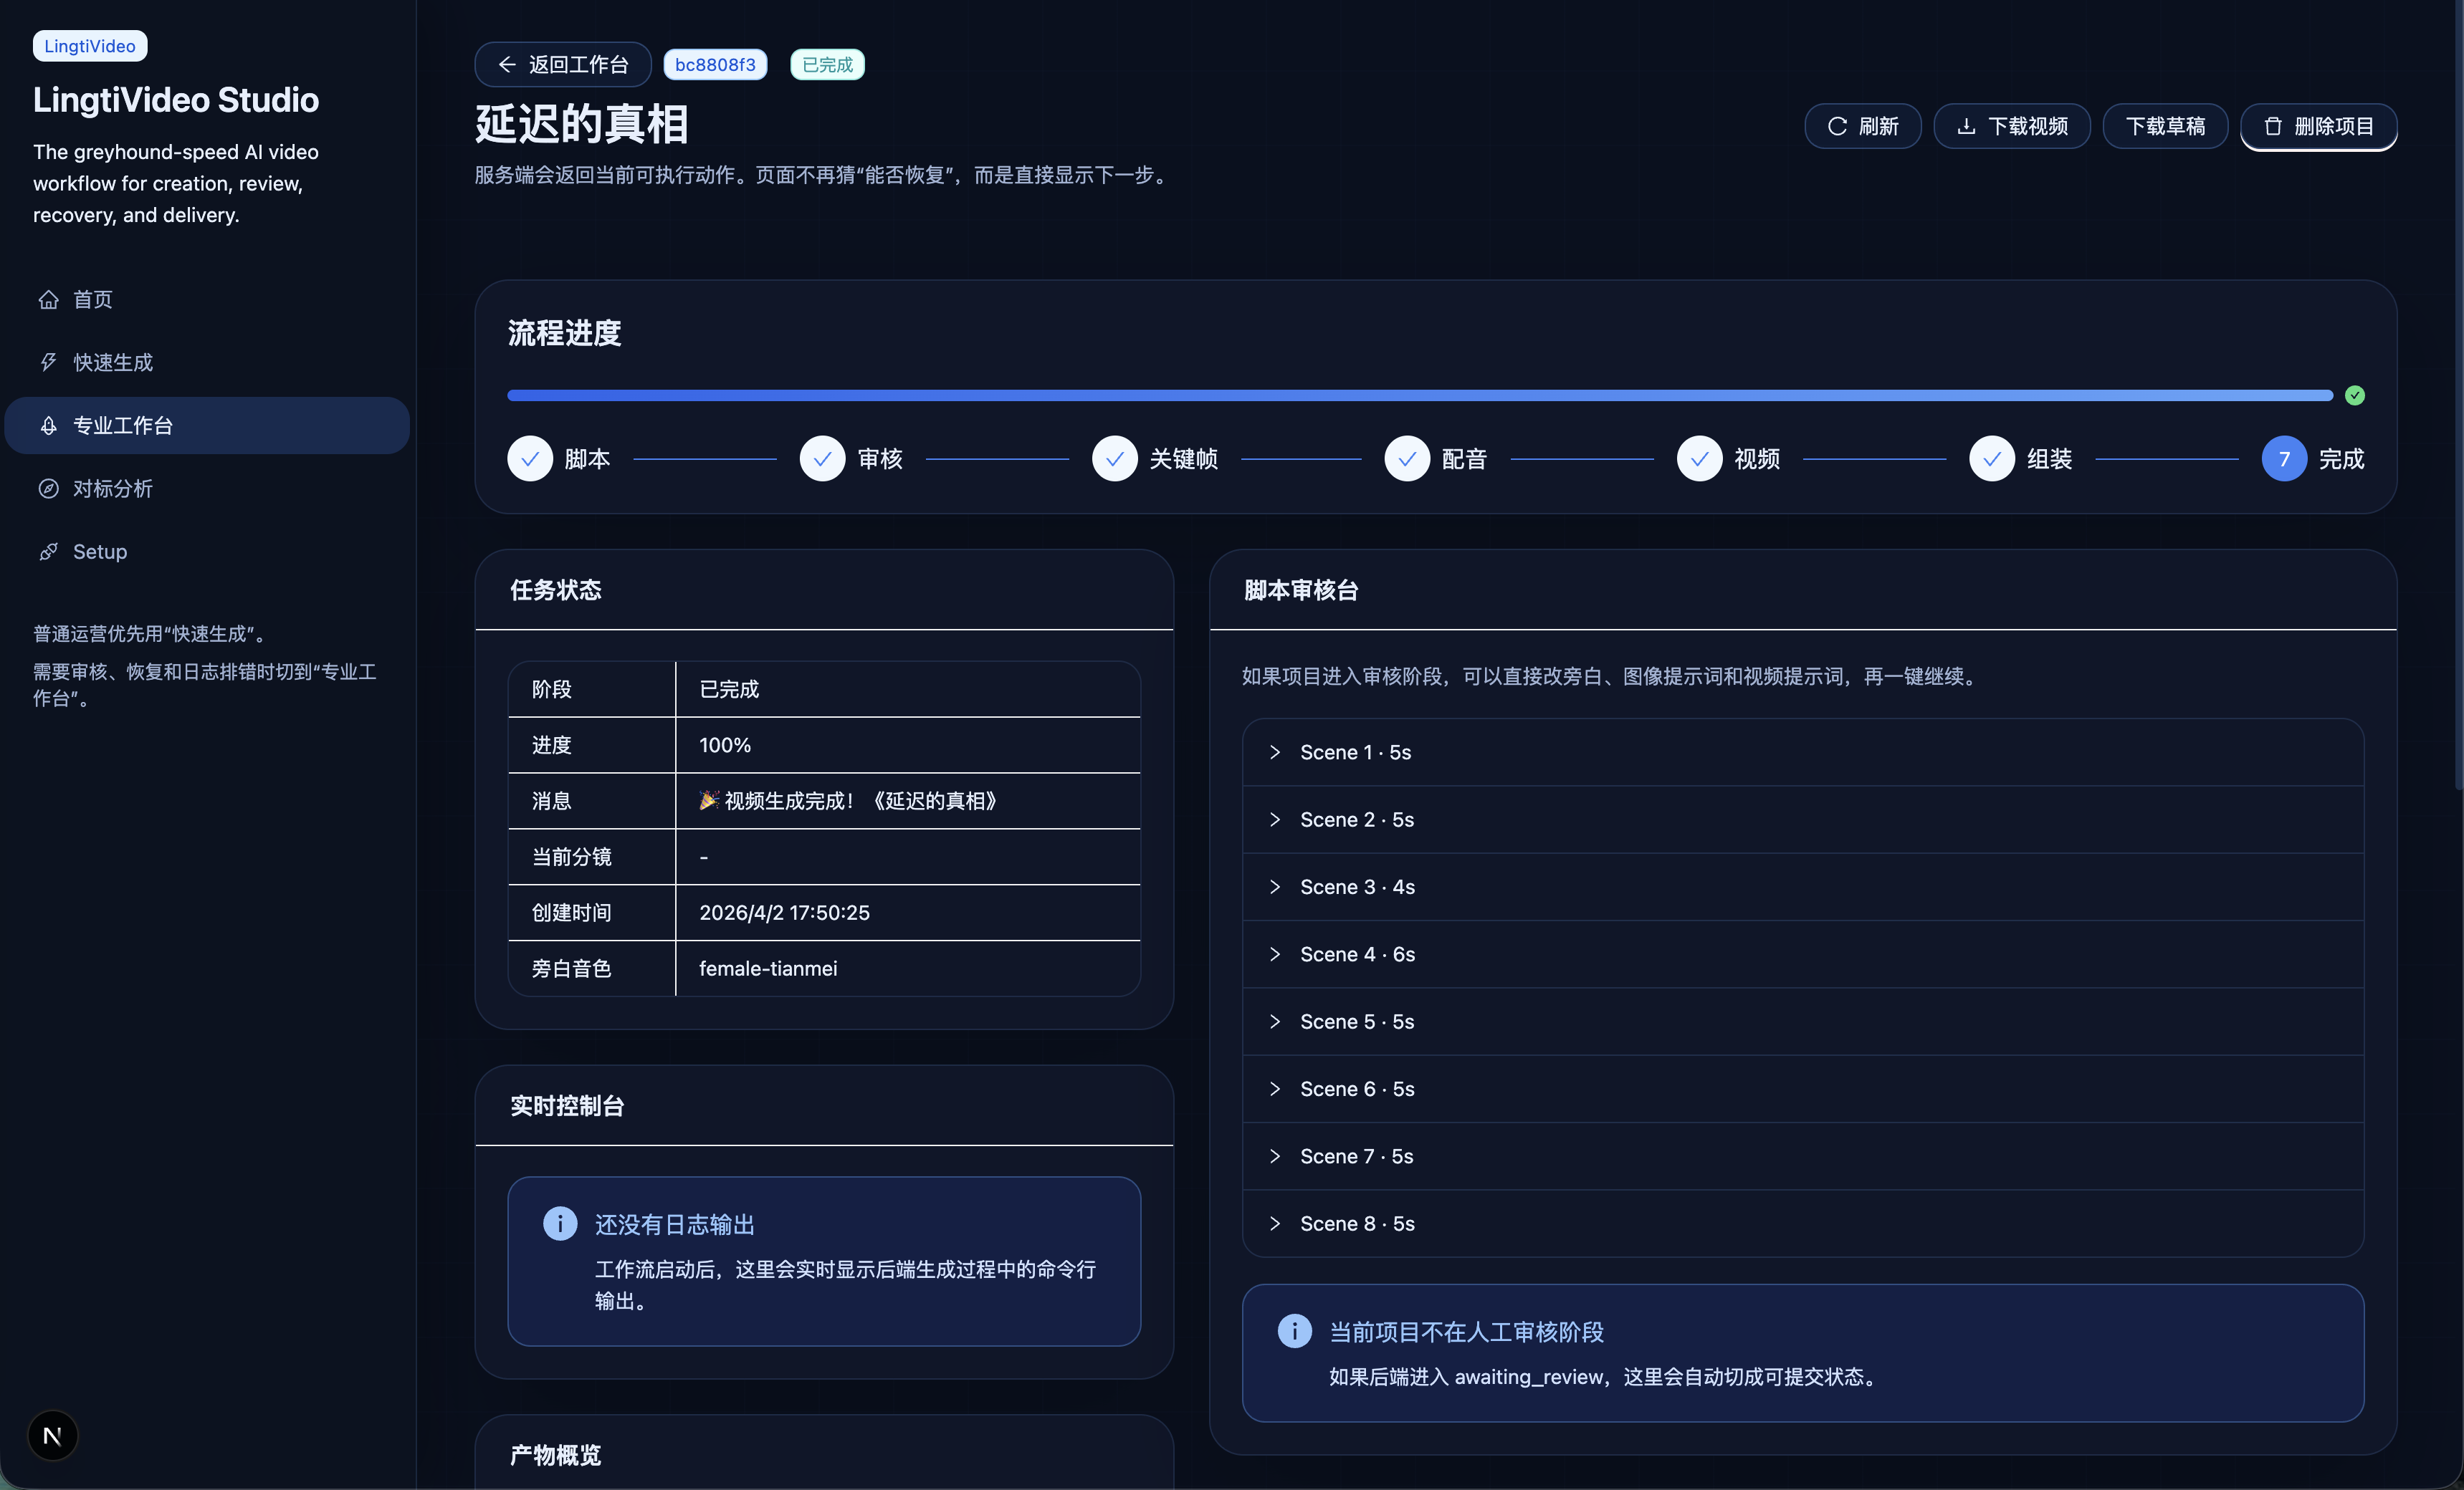Click the info icon beside 当前项目不在人工审核阶段

1295,1331
